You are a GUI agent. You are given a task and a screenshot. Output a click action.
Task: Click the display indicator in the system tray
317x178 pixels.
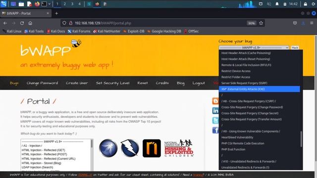[x=261, y=4]
